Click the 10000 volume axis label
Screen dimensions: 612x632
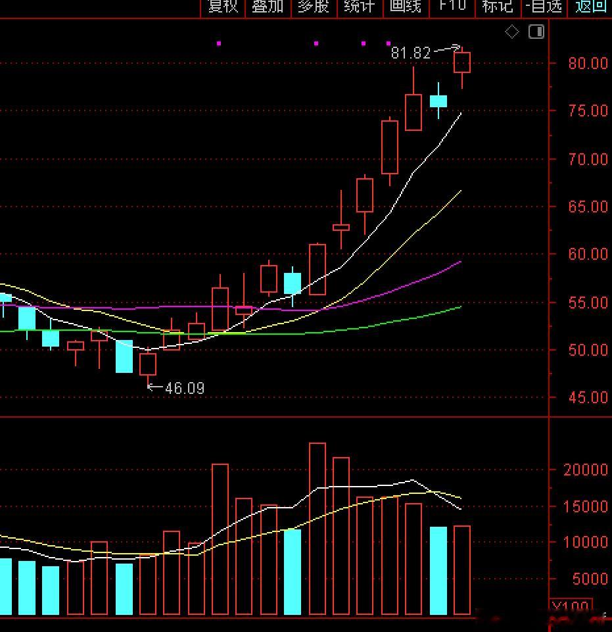(x=586, y=542)
